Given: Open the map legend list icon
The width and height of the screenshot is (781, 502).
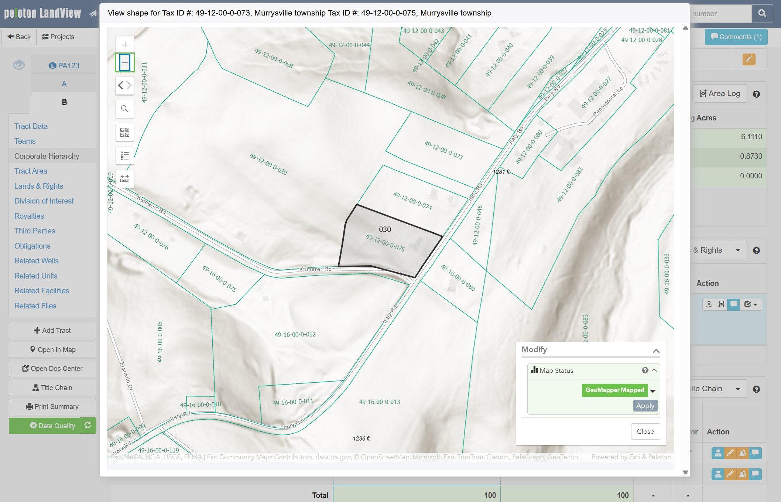Looking at the screenshot, I should click(x=125, y=155).
